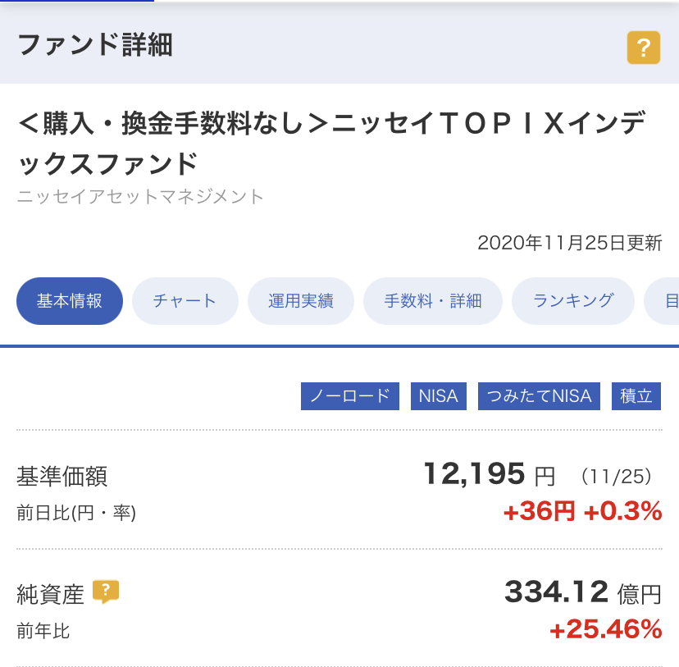Select the 基本情報 tab
The height and width of the screenshot is (667, 679).
pos(70,301)
